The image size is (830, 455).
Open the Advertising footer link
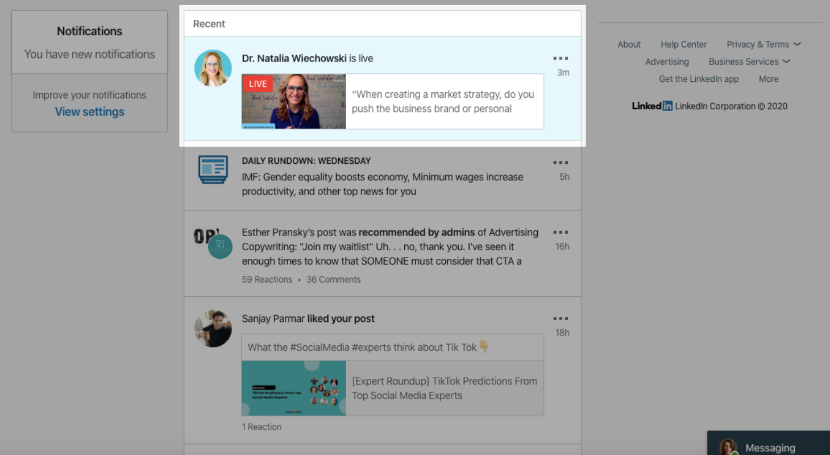pyautogui.click(x=667, y=61)
